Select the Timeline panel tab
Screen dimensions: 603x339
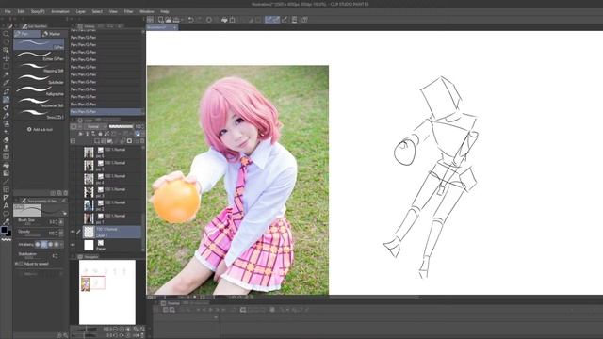(171, 303)
